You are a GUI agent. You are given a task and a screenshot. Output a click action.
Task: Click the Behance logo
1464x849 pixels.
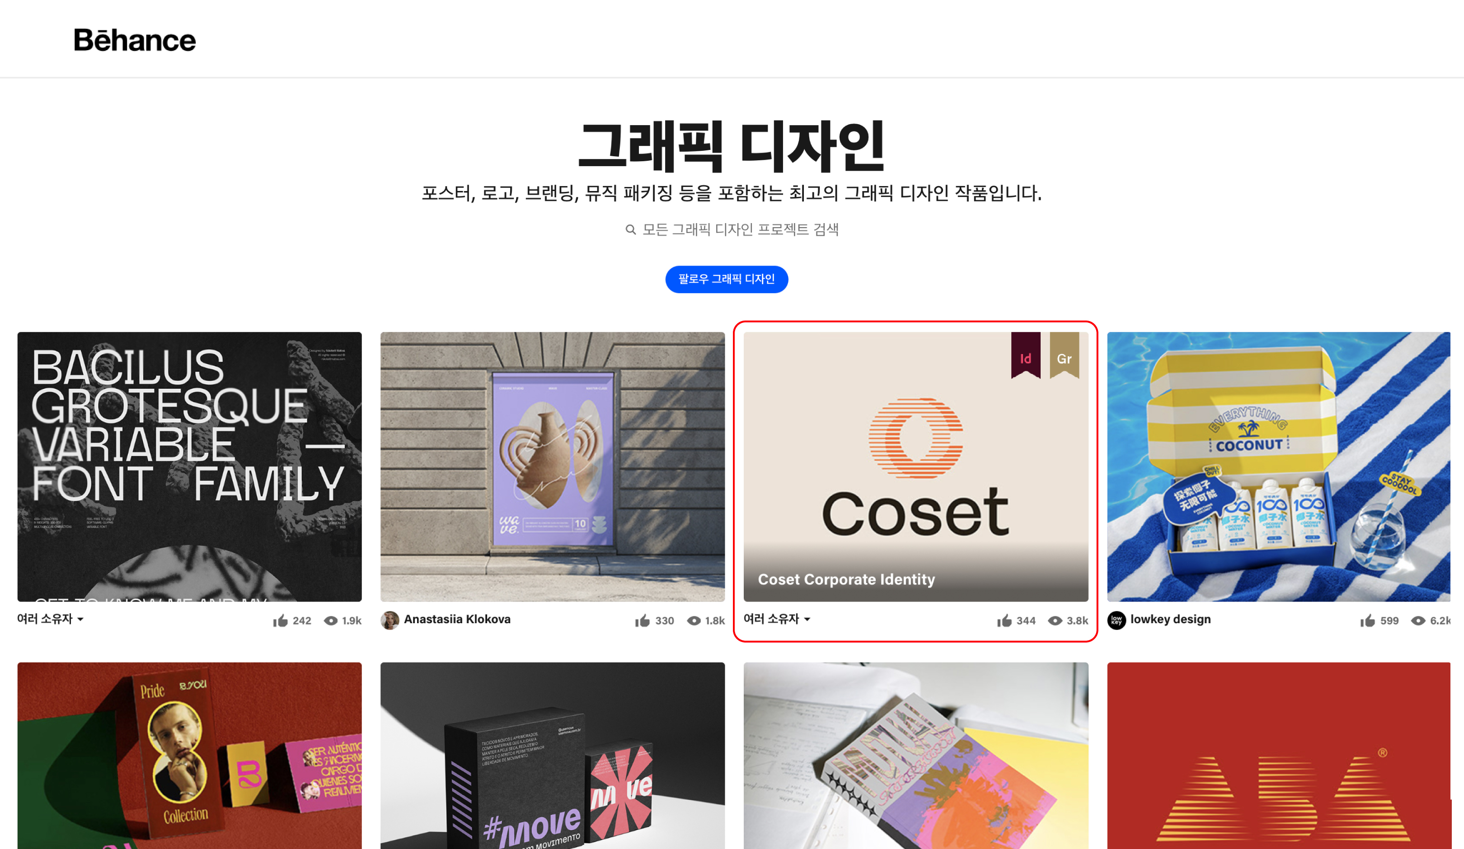[135, 40]
